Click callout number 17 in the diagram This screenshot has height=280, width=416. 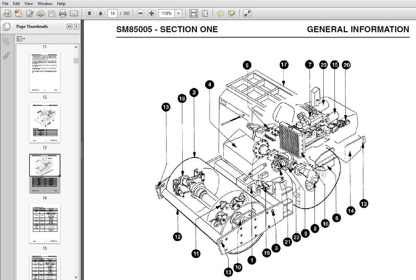(284, 64)
